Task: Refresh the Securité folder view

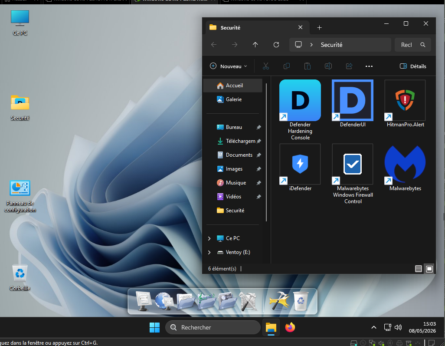Action: [x=276, y=45]
